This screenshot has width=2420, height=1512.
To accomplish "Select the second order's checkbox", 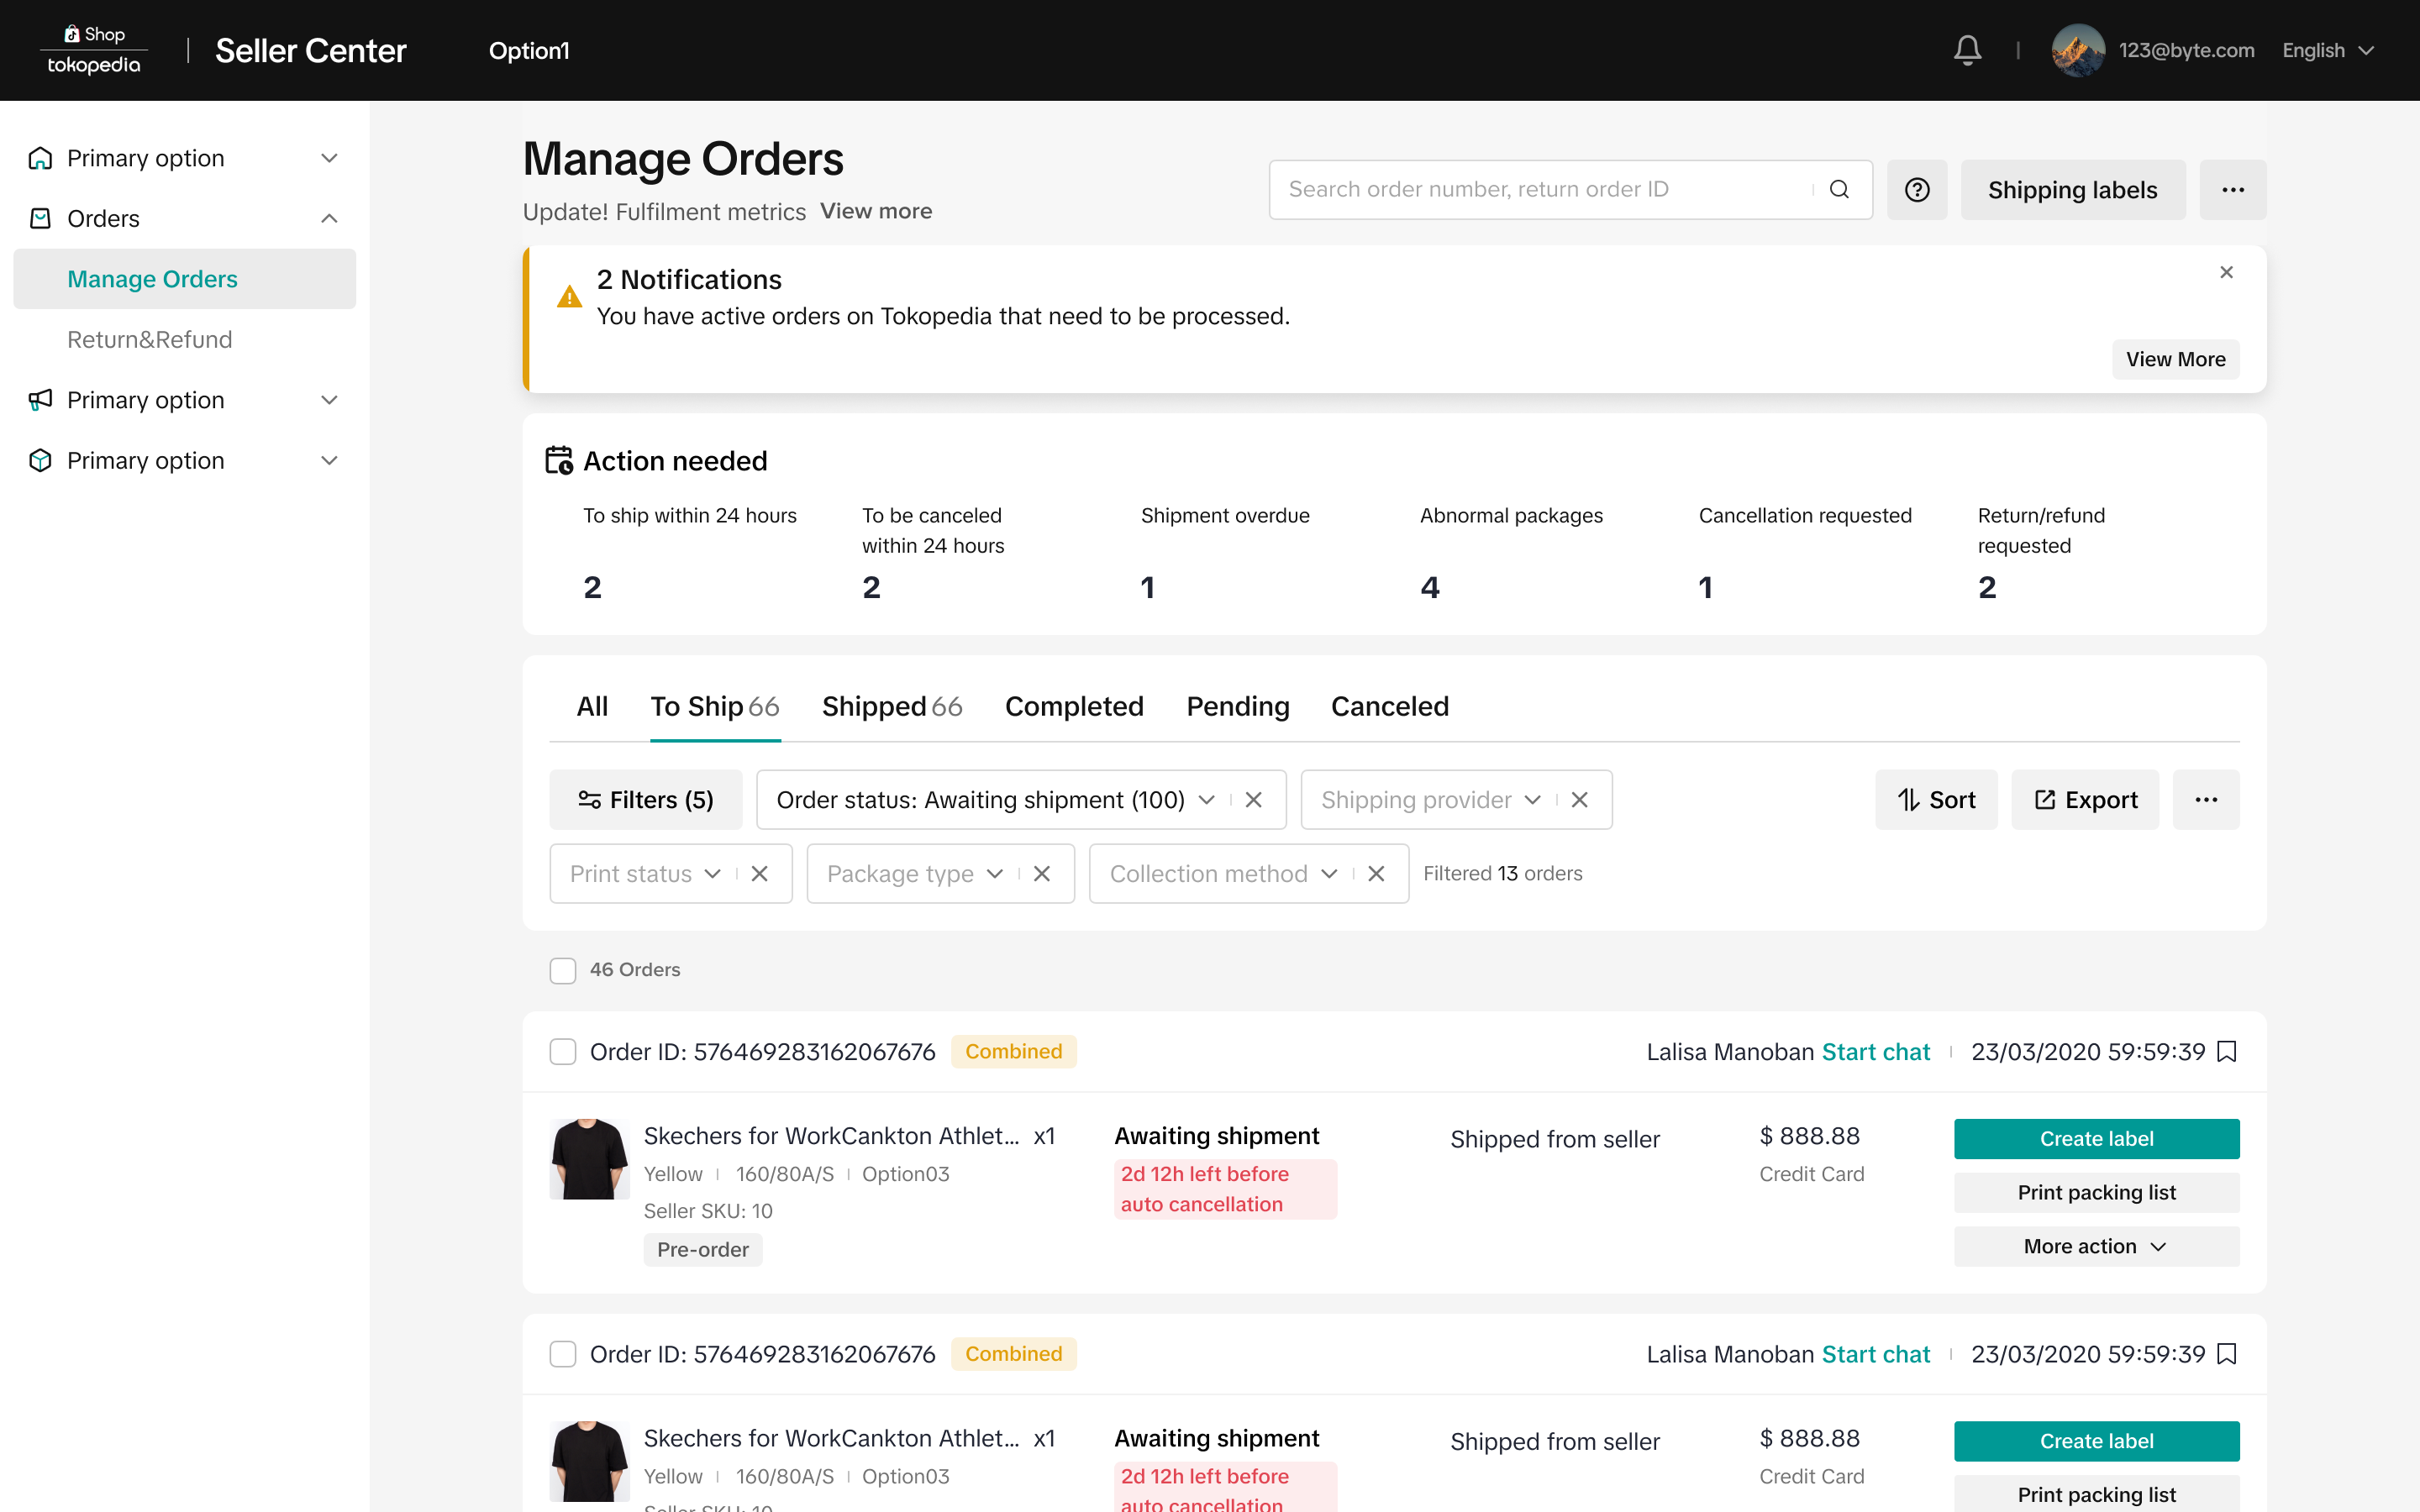I will (563, 1354).
